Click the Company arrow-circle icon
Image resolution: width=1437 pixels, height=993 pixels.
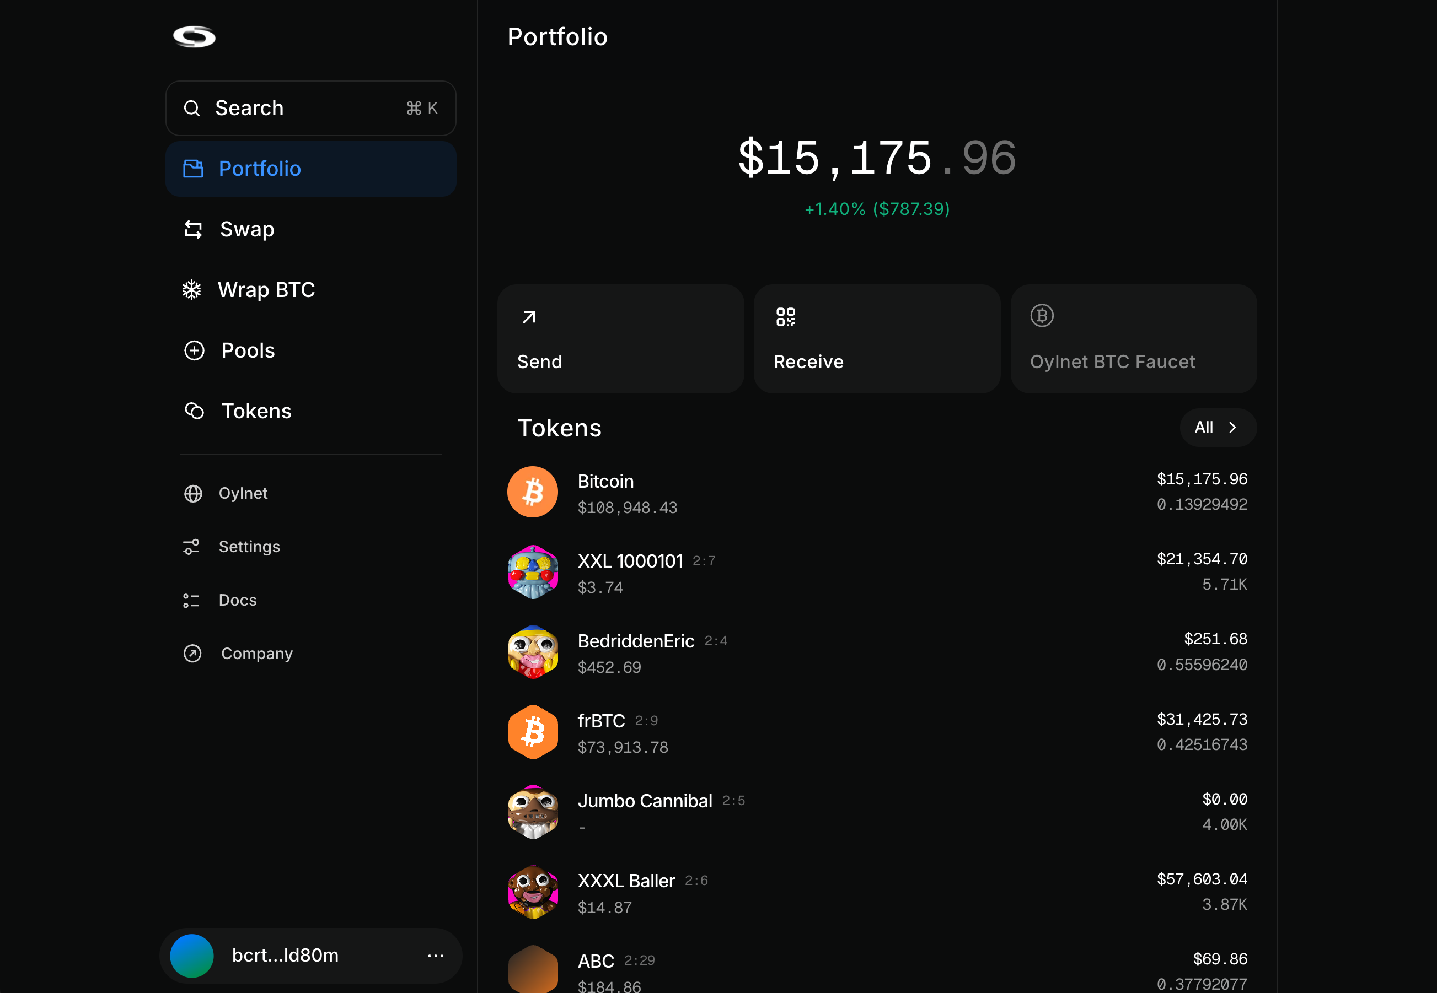[192, 654]
